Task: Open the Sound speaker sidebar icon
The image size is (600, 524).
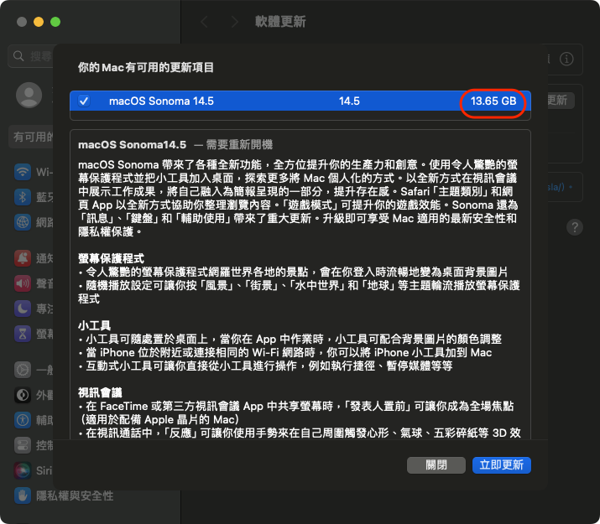Action: 23,283
